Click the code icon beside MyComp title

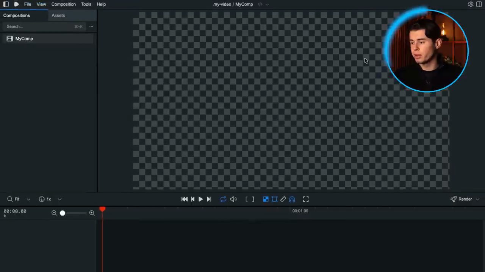[260, 4]
